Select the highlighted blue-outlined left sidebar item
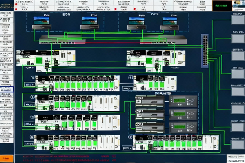 click(x=7, y=90)
